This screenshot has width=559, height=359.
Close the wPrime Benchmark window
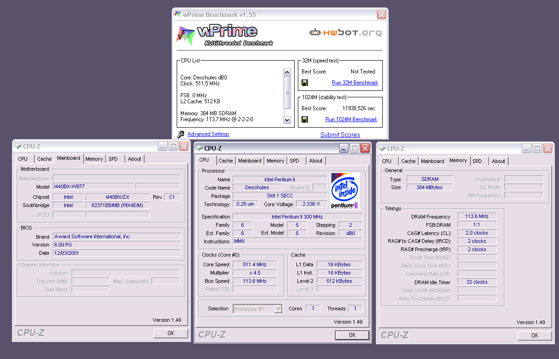(x=381, y=15)
